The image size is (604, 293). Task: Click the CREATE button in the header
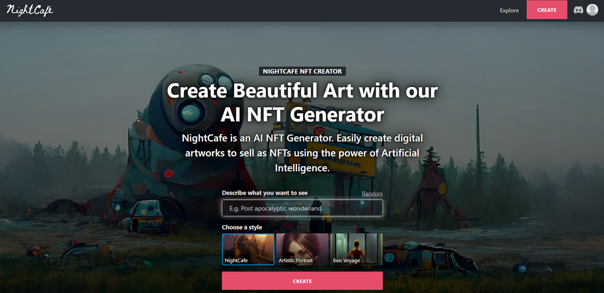[547, 10]
